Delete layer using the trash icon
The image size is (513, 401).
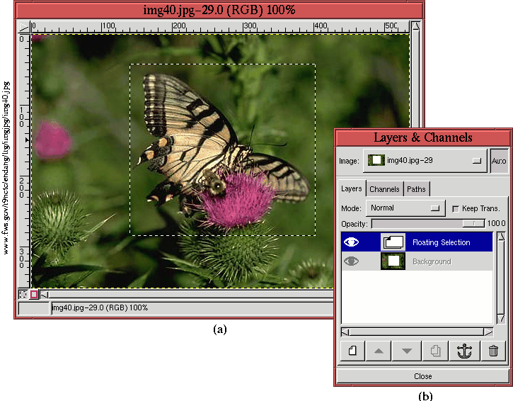point(493,350)
